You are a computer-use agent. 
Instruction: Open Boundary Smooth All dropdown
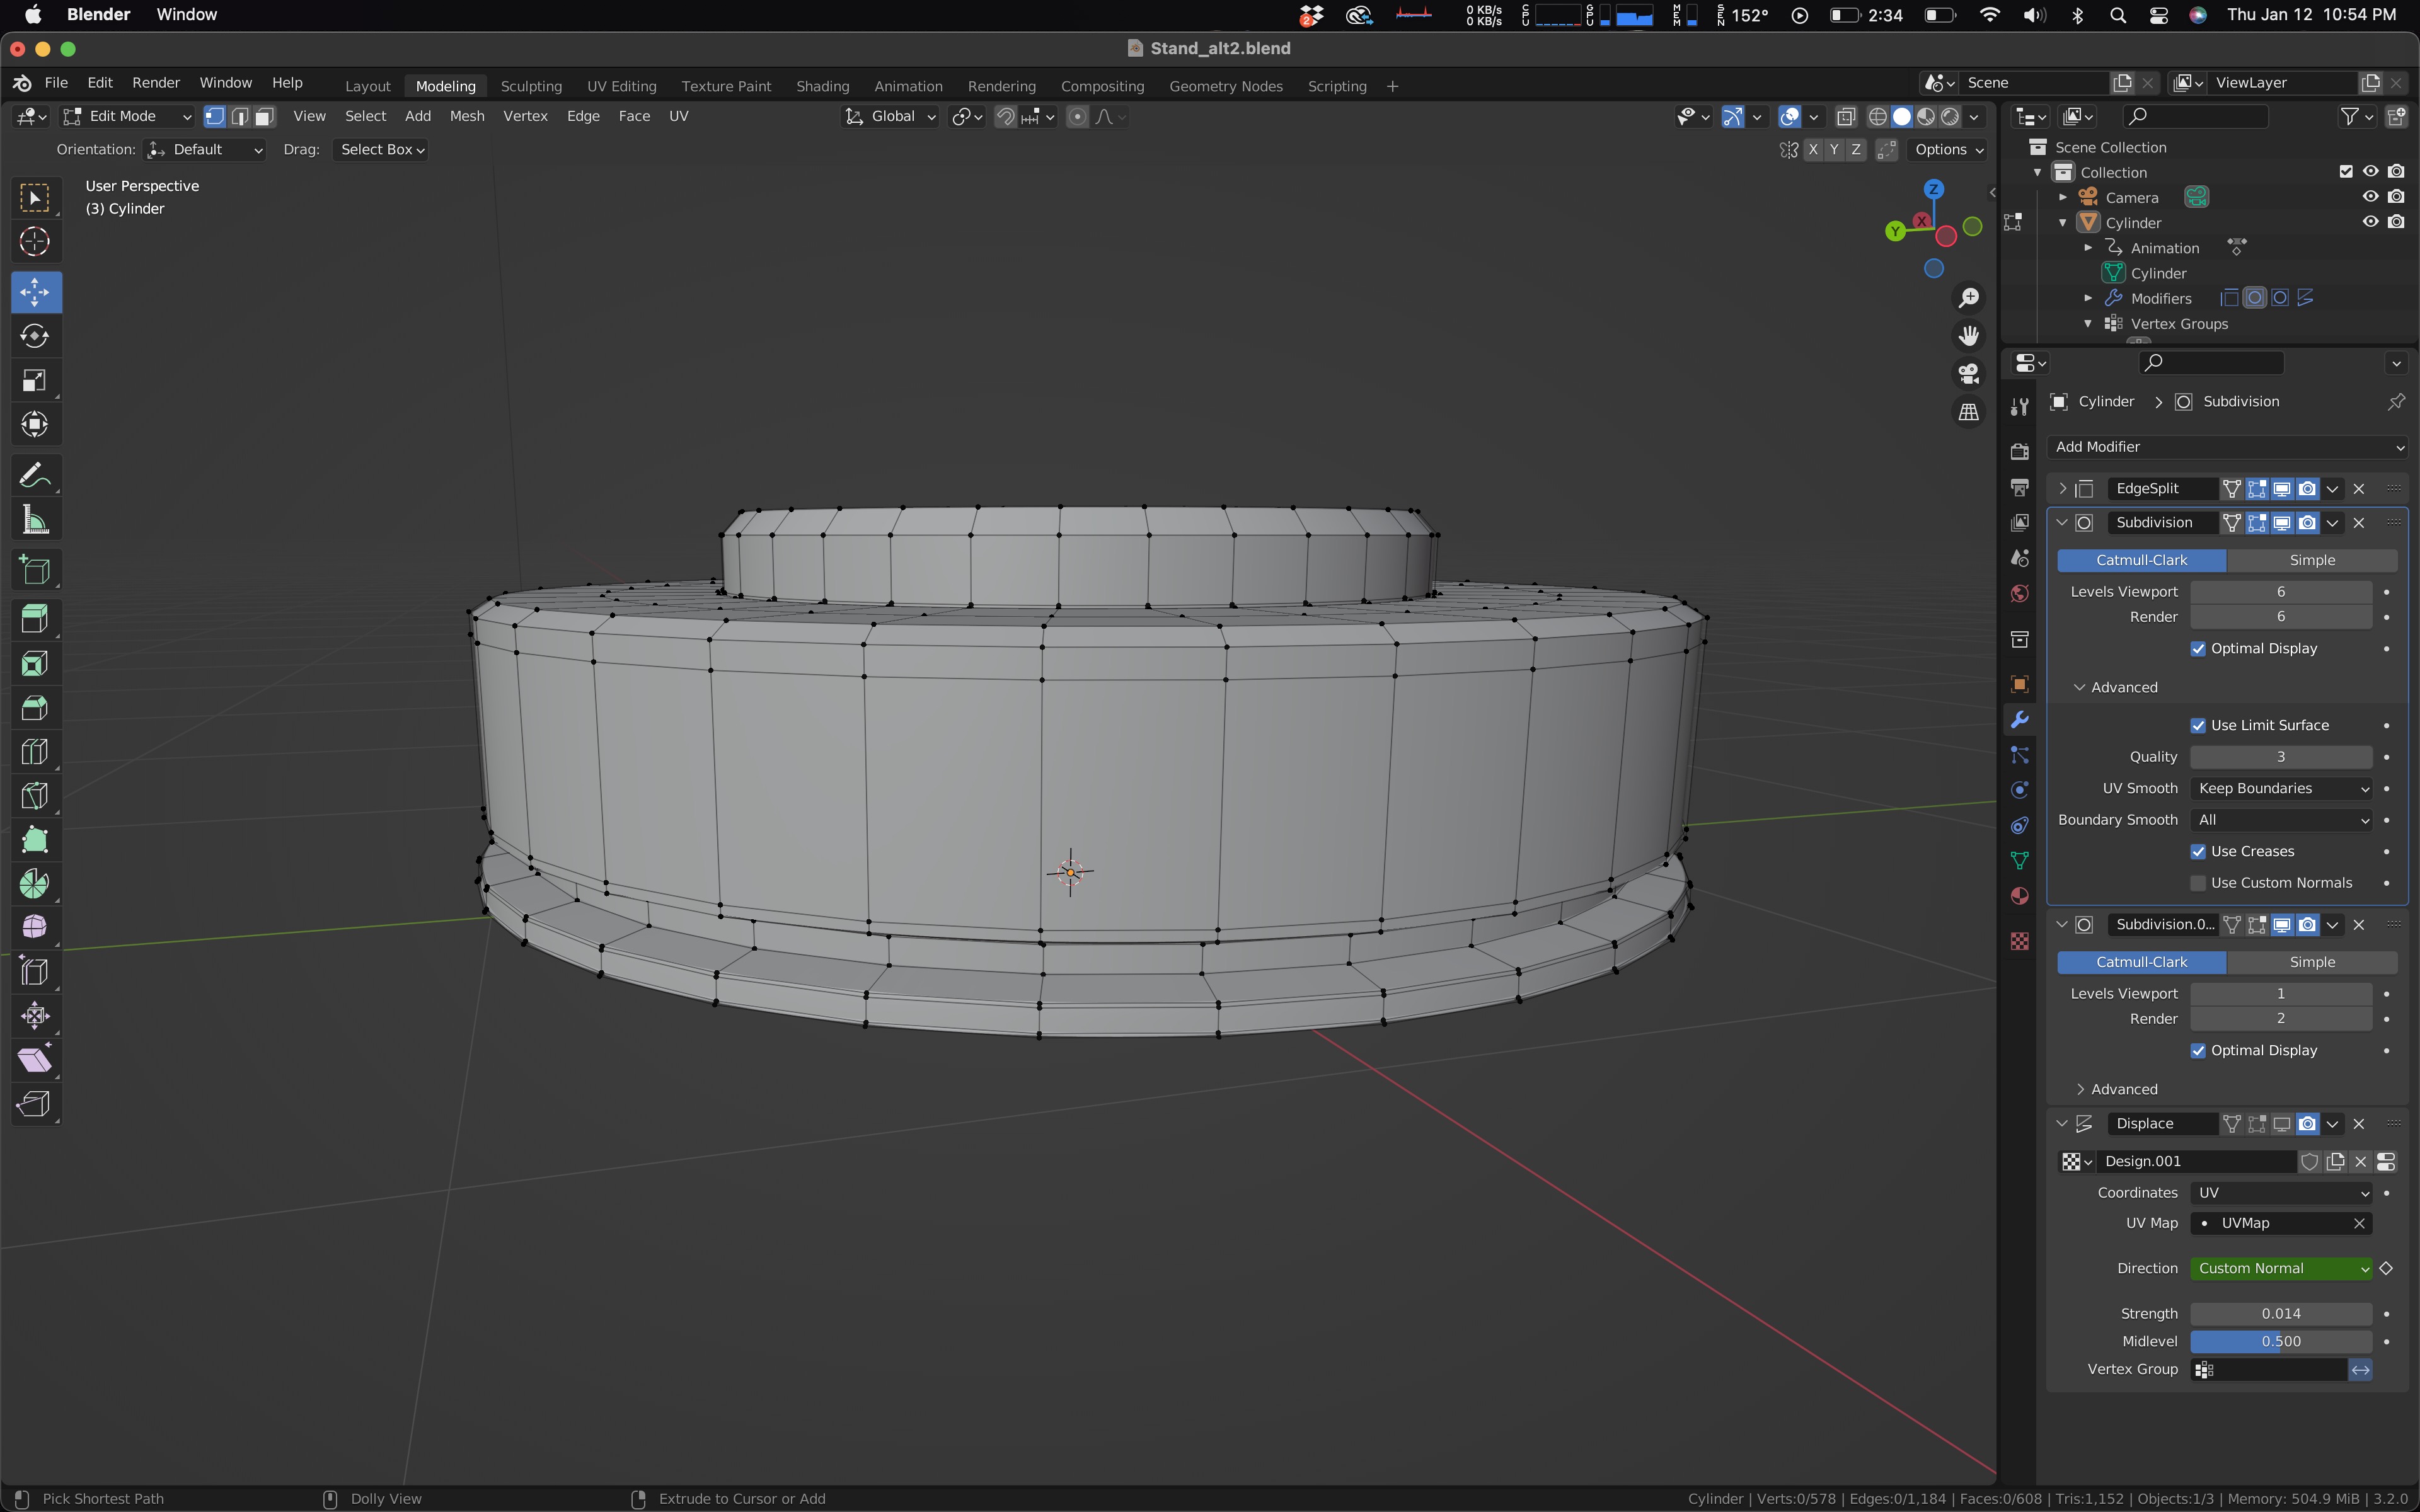2281,820
